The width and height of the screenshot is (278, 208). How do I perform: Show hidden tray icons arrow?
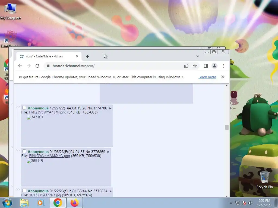[231, 203]
